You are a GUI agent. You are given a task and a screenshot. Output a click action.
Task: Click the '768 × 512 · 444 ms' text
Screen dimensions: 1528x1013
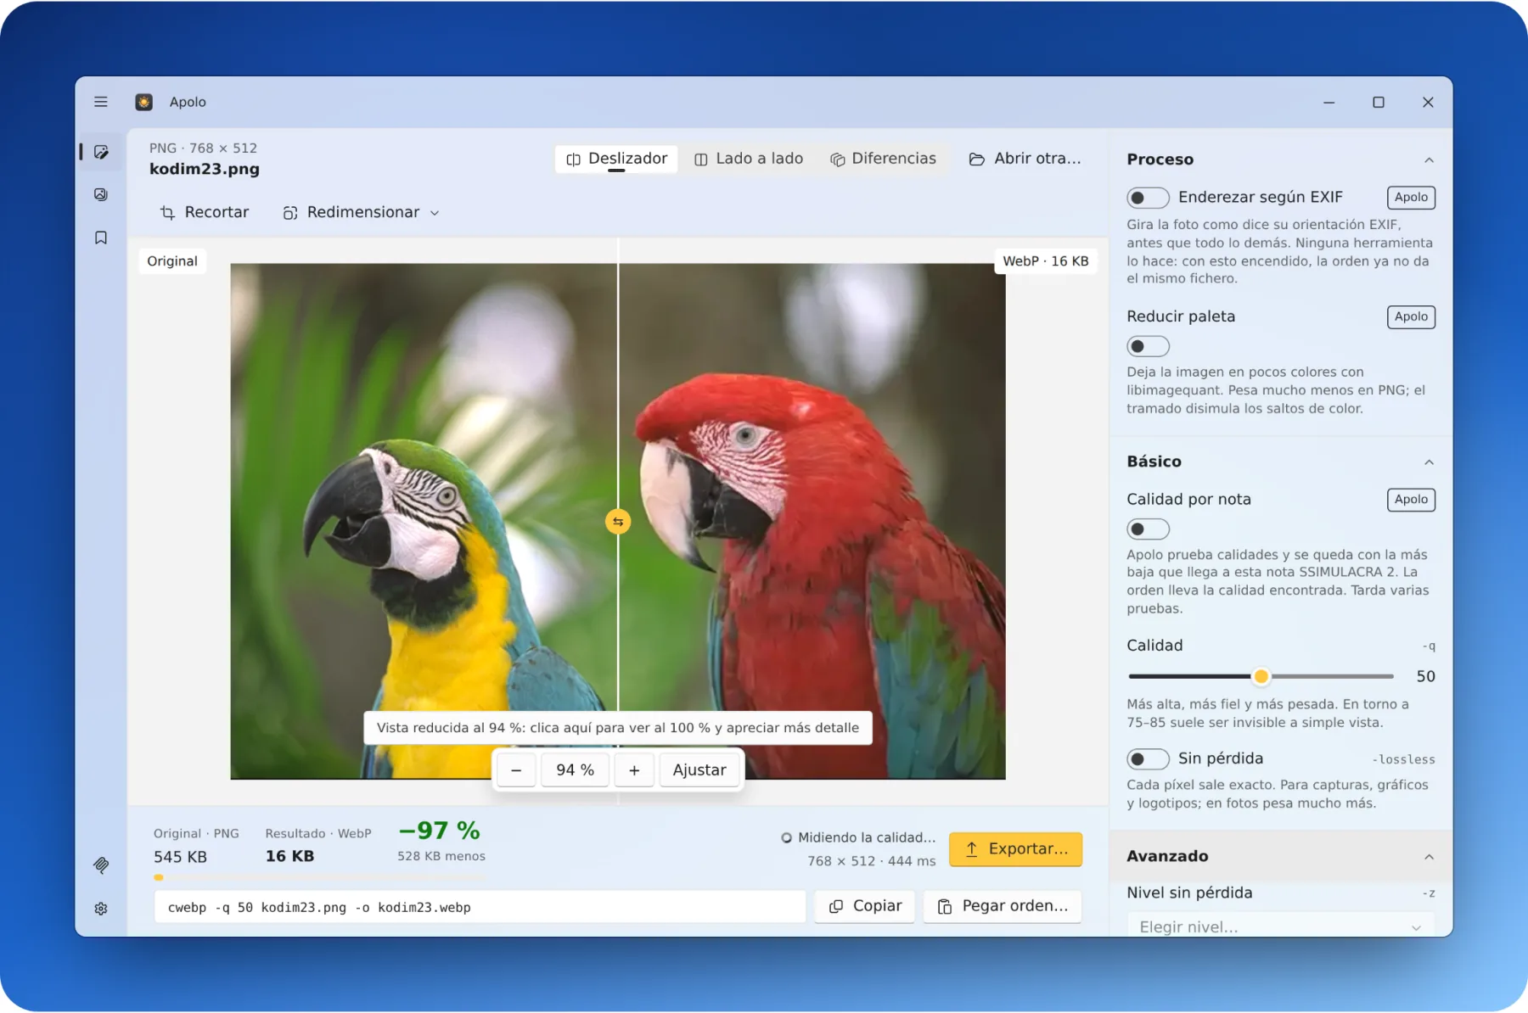click(x=872, y=861)
